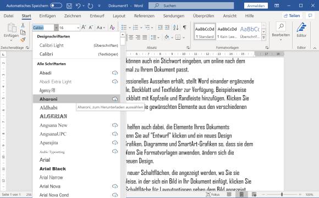Viewport: 319px width, 198px height.
Task: Click font list scroll up arrow
Action: pos(123,35)
